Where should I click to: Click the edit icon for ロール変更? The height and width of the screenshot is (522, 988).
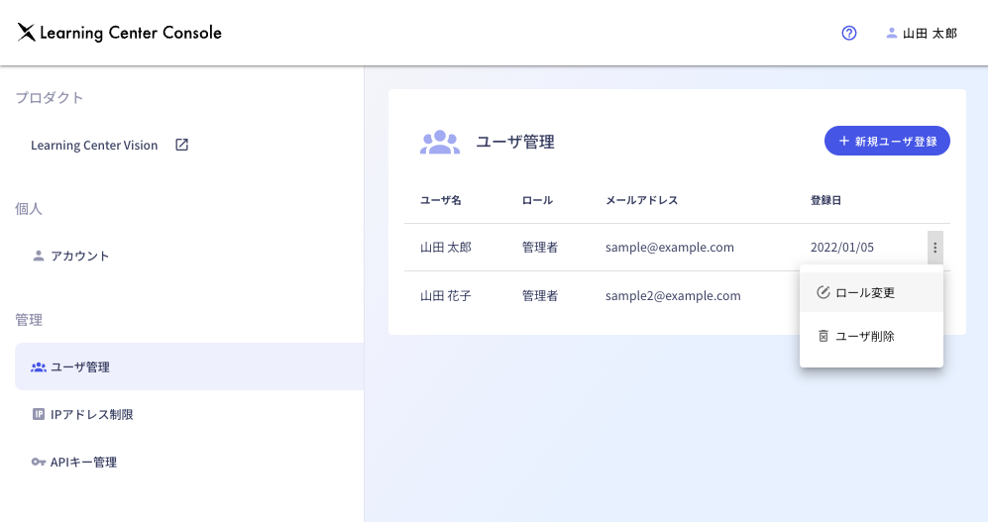tap(823, 292)
